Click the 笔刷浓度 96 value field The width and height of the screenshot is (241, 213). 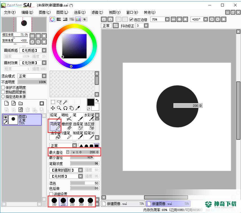[x=85, y=163]
